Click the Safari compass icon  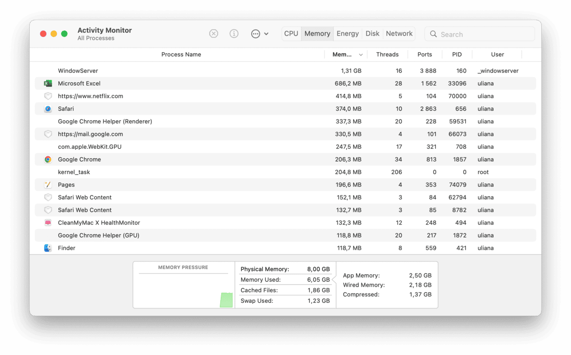tap(48, 109)
